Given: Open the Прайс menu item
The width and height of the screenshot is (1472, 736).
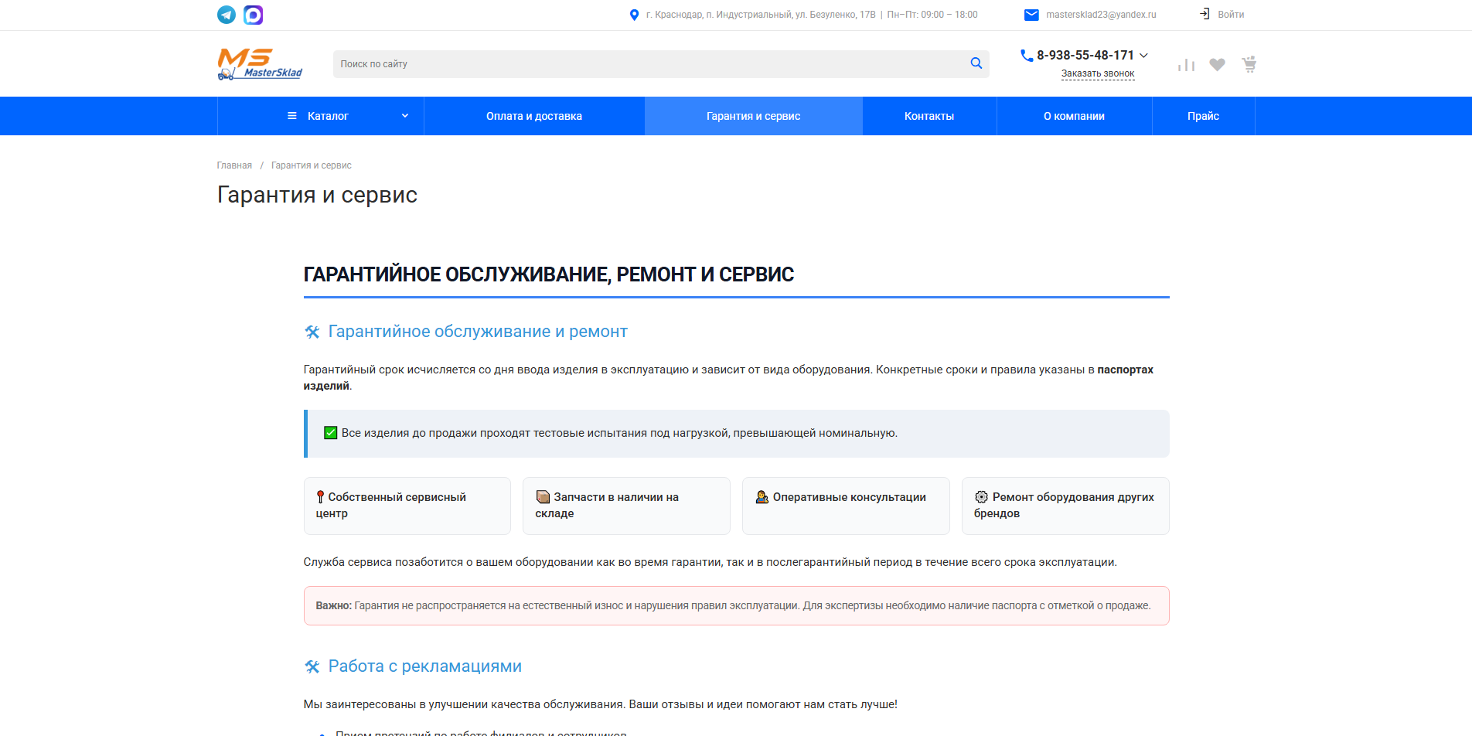Looking at the screenshot, I should coord(1204,116).
